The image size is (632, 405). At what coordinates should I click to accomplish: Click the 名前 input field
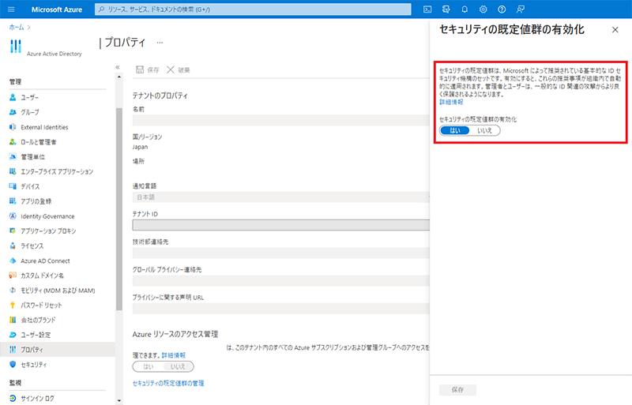[x=281, y=120]
